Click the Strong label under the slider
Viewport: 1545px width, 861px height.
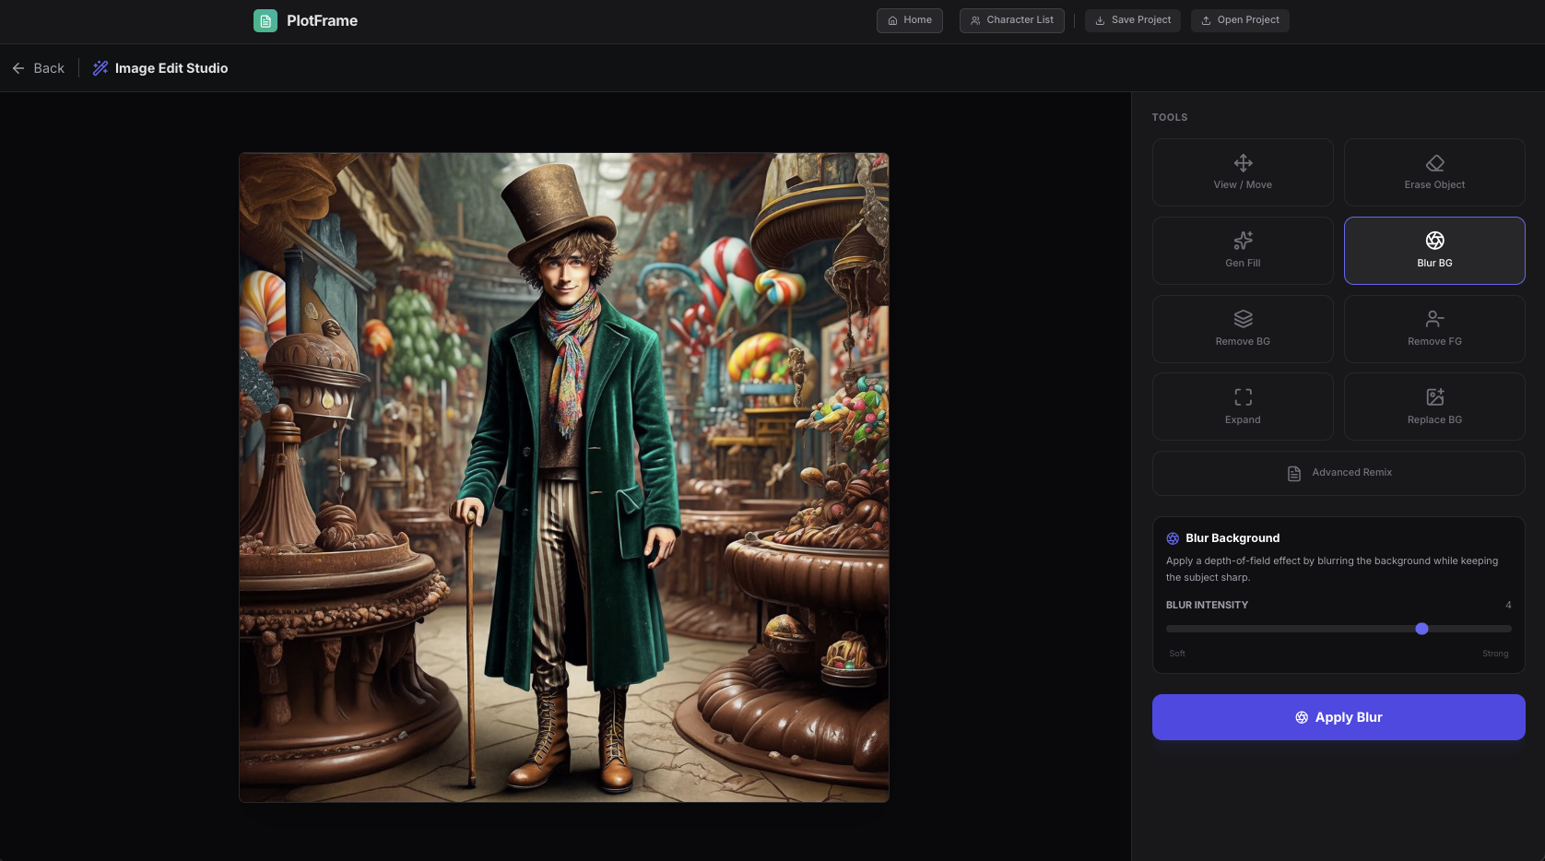pos(1495,654)
